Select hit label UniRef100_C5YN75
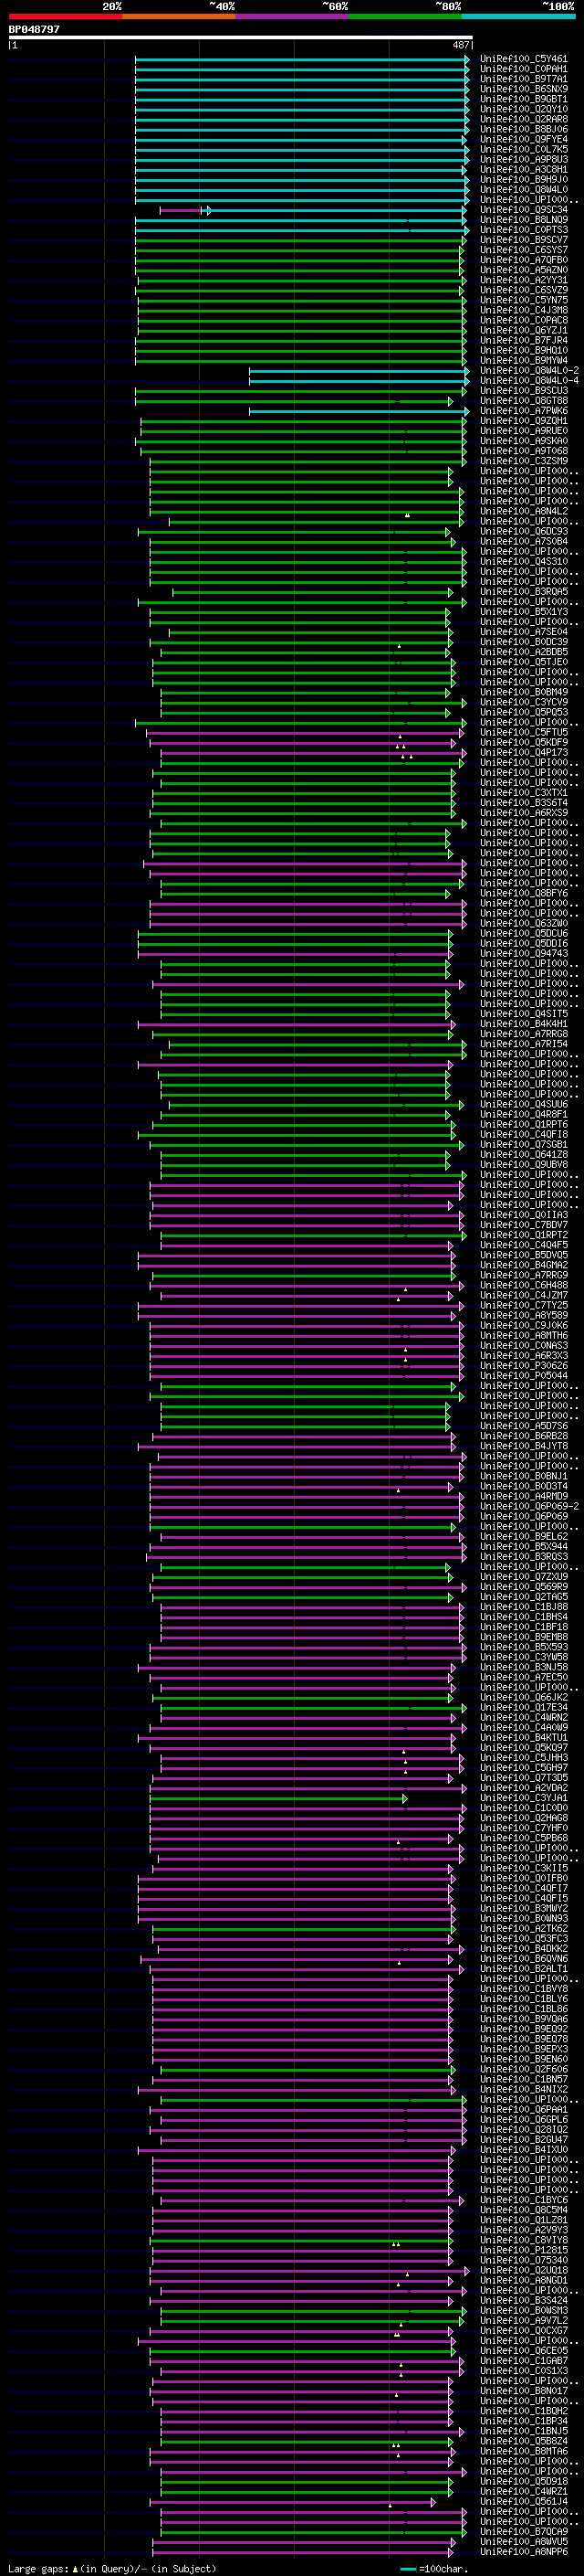Image resolution: width=584 pixels, height=2576 pixels. point(524,300)
